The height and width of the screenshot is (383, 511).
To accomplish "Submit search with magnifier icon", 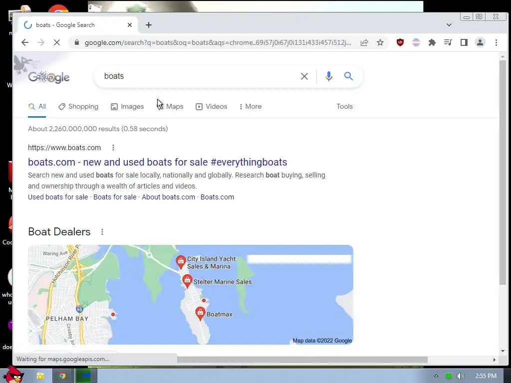I will (348, 76).
